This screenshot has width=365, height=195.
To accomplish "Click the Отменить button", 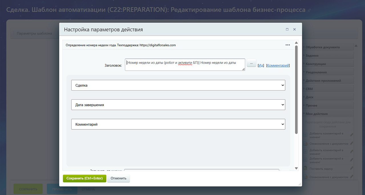I will point(118,178).
